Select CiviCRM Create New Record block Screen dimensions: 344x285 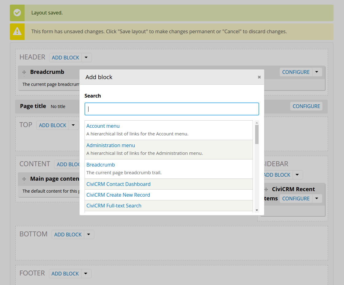coord(118,195)
